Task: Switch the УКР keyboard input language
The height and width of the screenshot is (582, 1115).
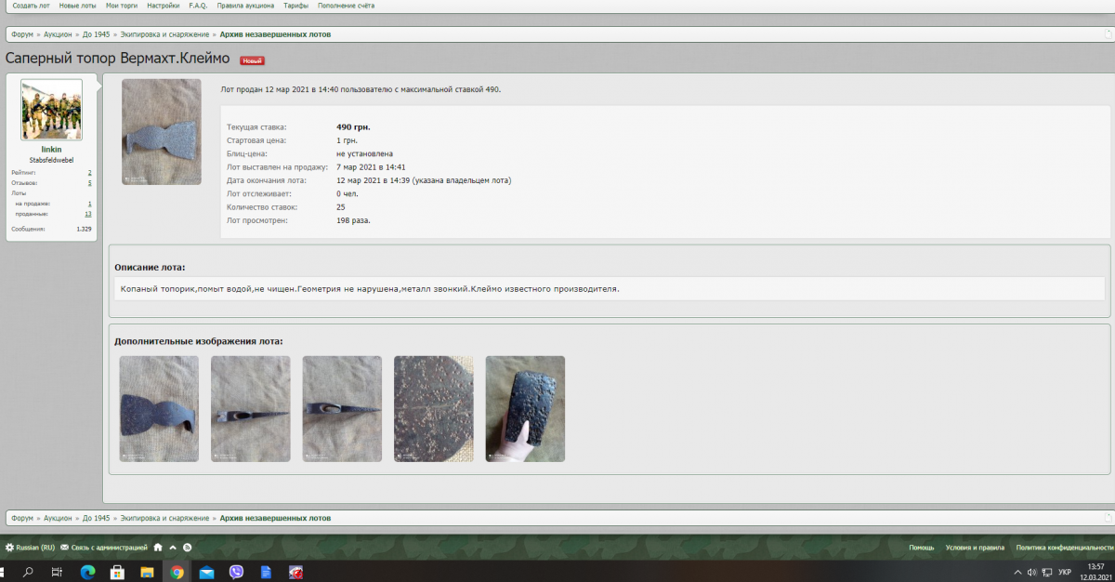Action: [1065, 572]
